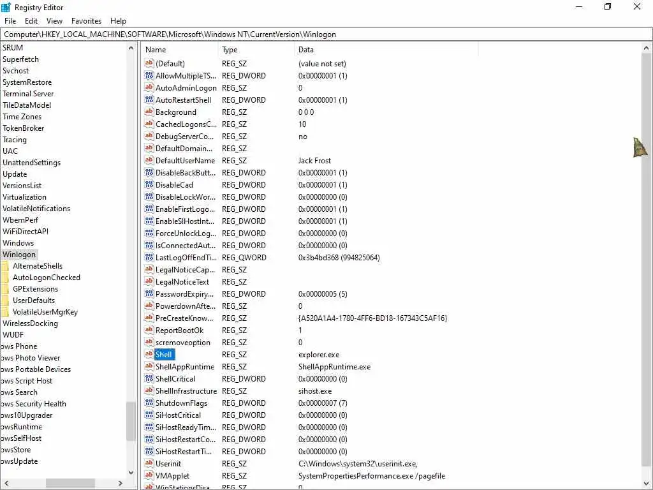
Task: Open the View menu
Action: click(54, 21)
